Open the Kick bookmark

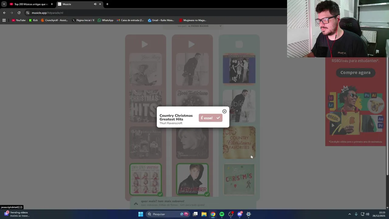click(33, 20)
